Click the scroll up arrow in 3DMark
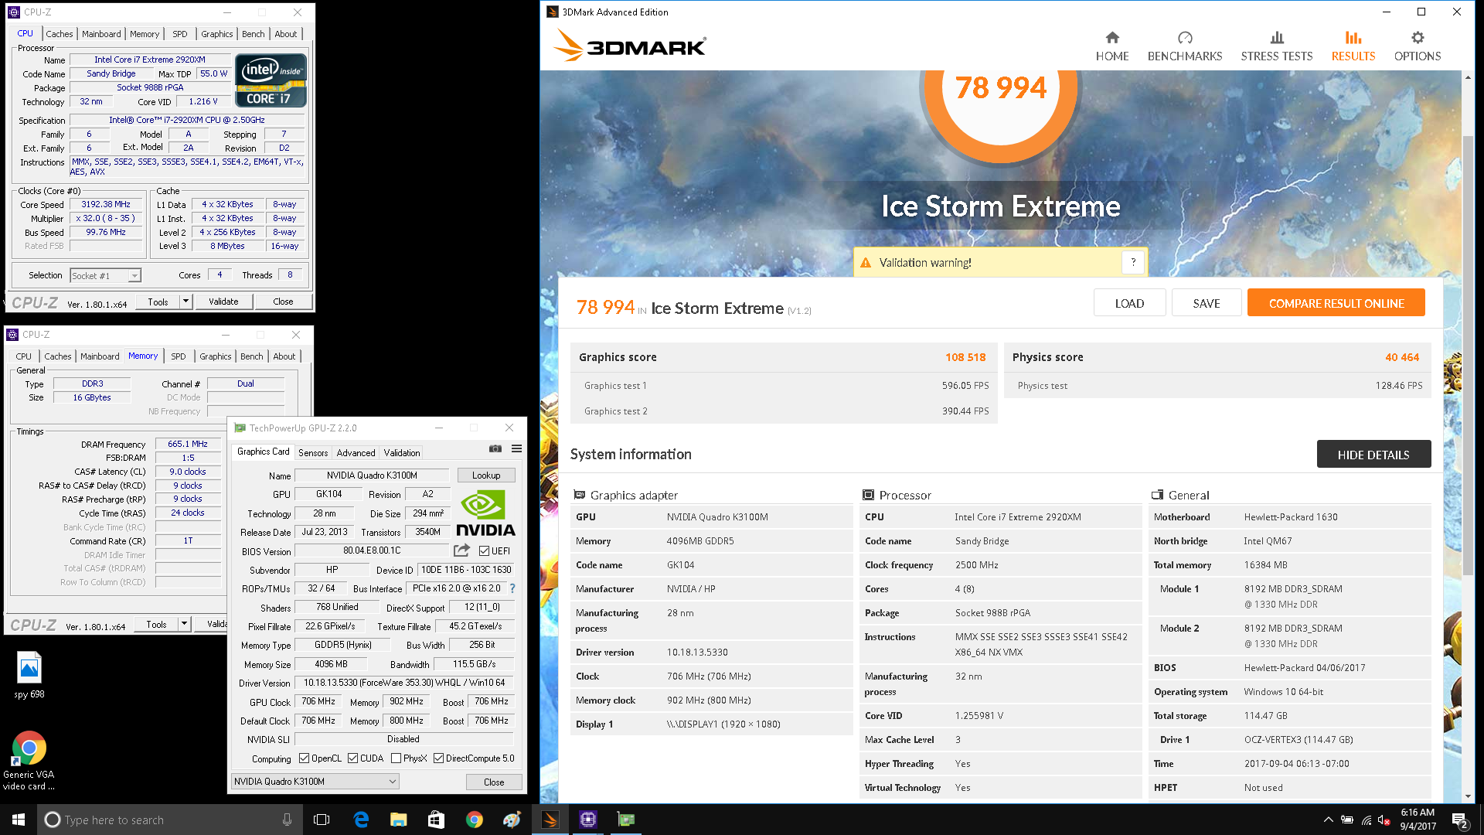The image size is (1484, 835). [x=1468, y=77]
